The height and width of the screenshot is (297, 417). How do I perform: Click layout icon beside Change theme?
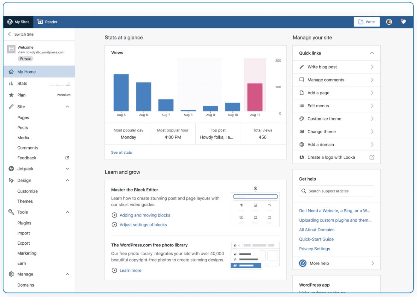pyautogui.click(x=301, y=132)
